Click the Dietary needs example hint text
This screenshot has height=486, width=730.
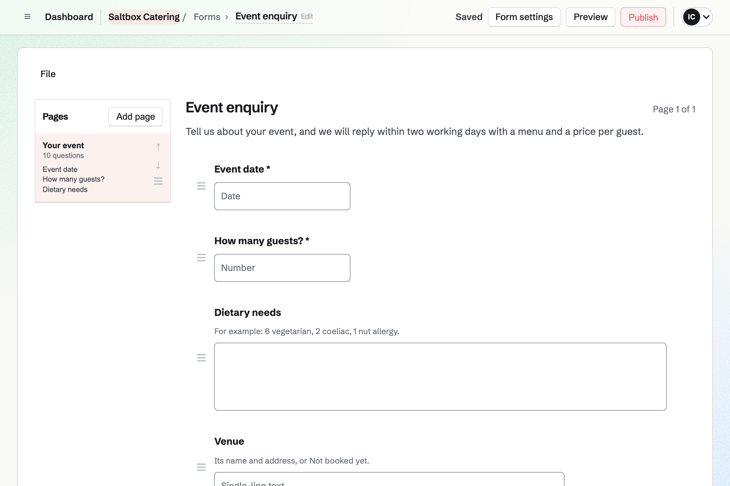pyautogui.click(x=307, y=331)
